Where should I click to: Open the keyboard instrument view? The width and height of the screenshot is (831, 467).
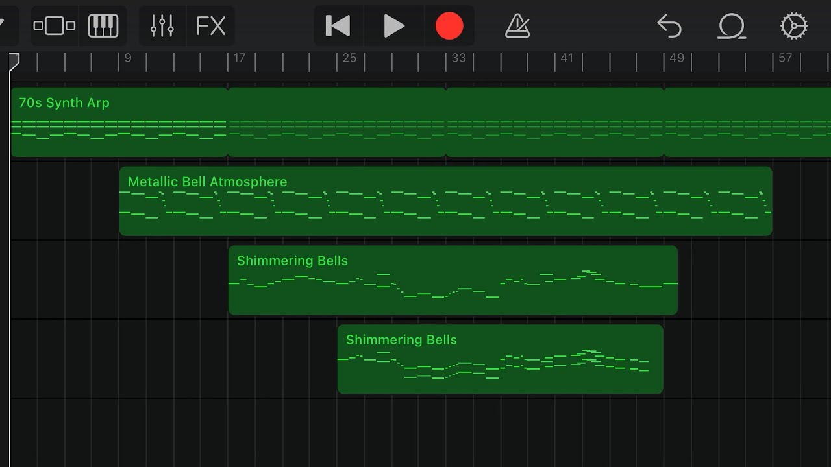103,26
